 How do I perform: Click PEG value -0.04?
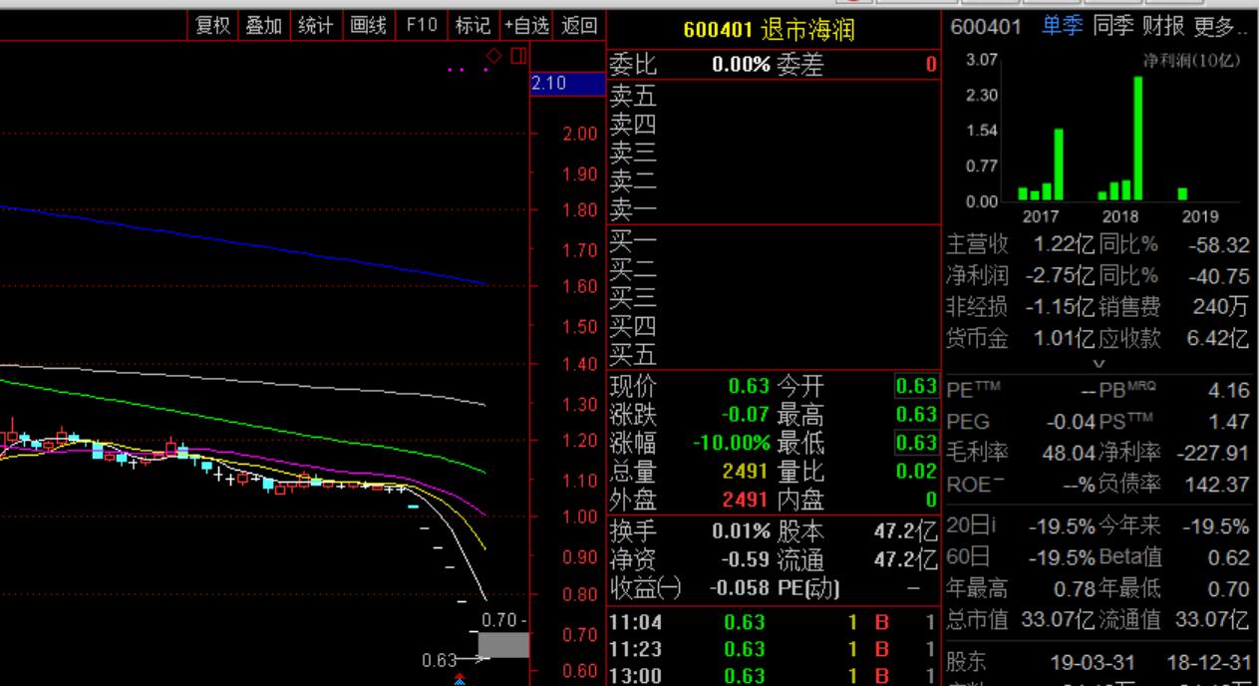click(1071, 422)
